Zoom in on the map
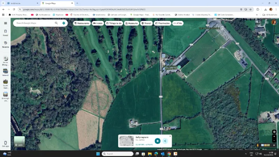279x157 pixels. coord(274,136)
